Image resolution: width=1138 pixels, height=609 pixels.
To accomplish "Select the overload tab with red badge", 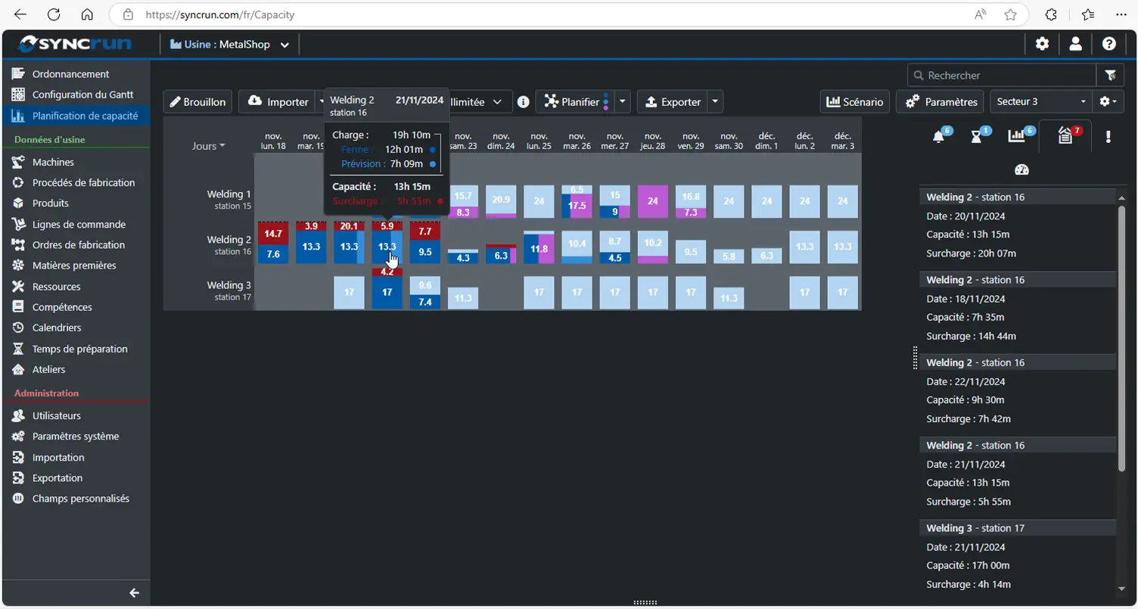I will tap(1066, 136).
